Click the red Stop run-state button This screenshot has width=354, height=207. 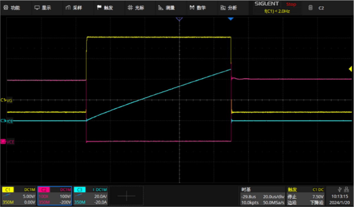[x=291, y=4]
